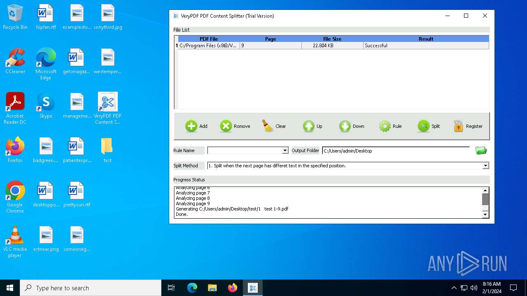Show hidden system tray icons
527x296 pixels.
click(454, 288)
